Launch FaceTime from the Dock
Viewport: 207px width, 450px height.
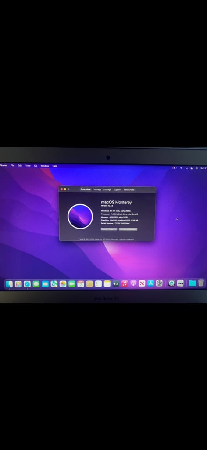click(x=72, y=284)
